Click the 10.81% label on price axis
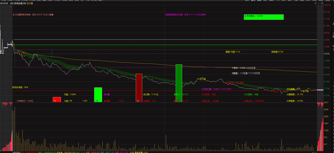 (327, 5)
